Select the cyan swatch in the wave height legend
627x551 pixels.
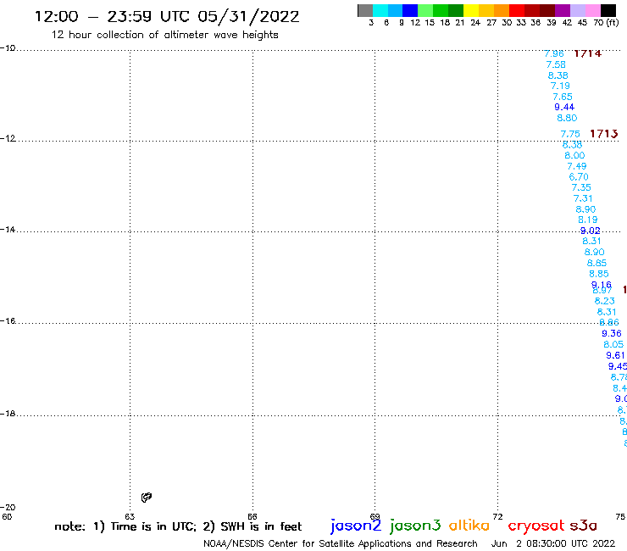380,10
